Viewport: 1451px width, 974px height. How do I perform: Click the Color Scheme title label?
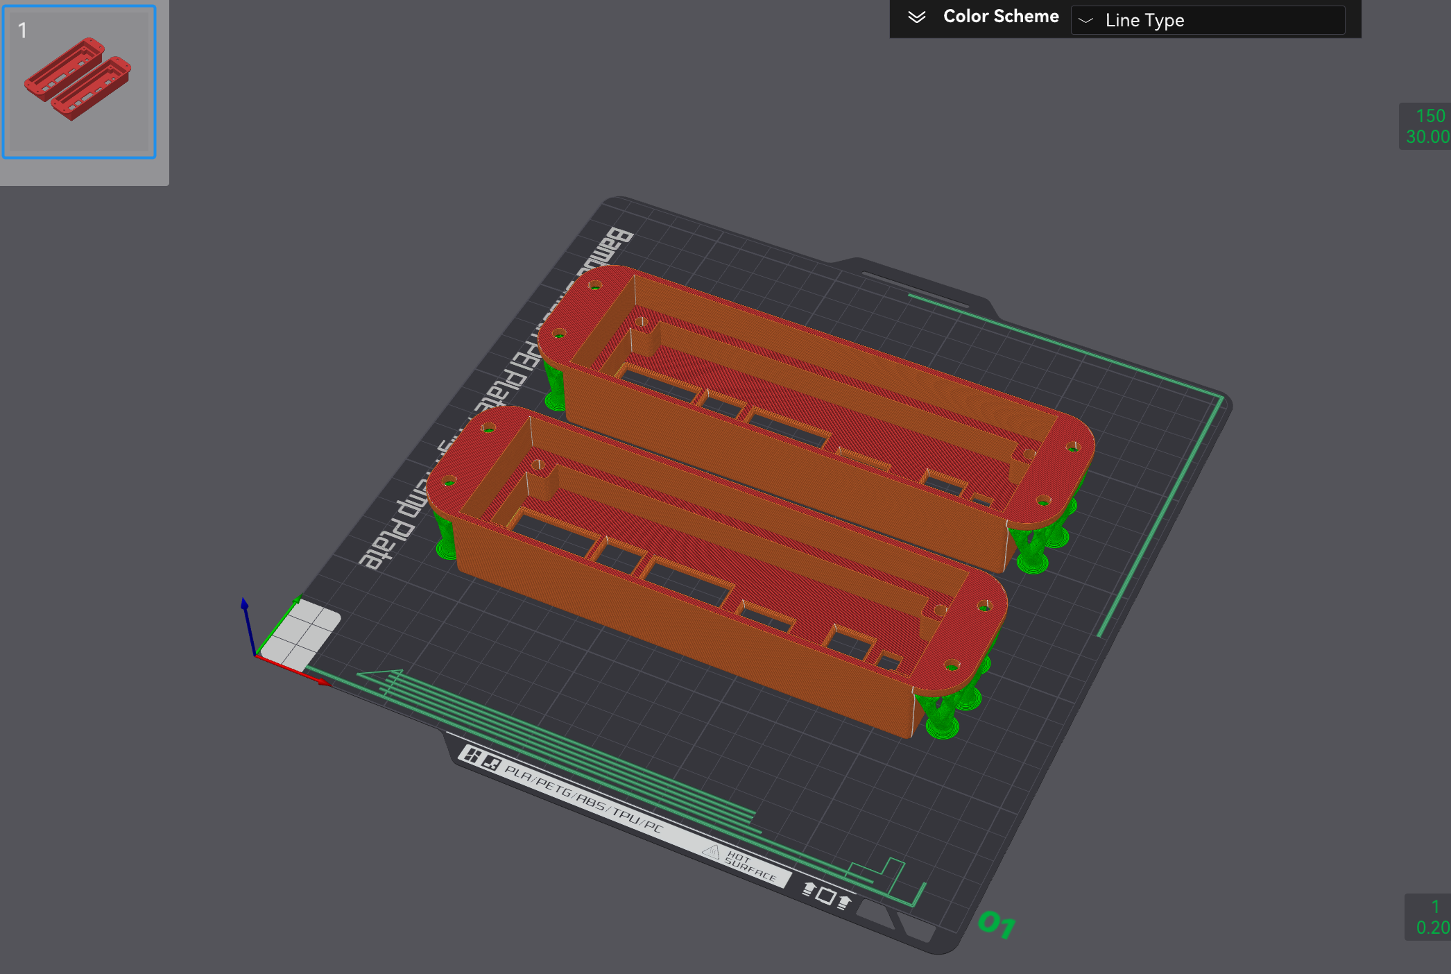point(1001,16)
